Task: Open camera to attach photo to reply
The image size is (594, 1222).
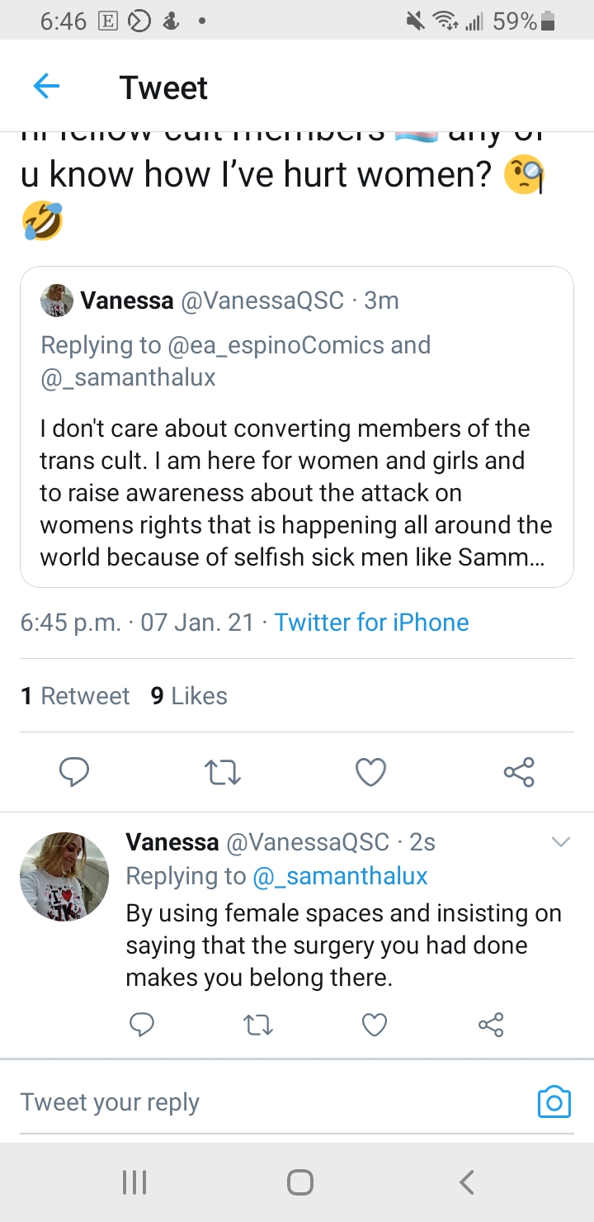Action: click(x=554, y=1101)
